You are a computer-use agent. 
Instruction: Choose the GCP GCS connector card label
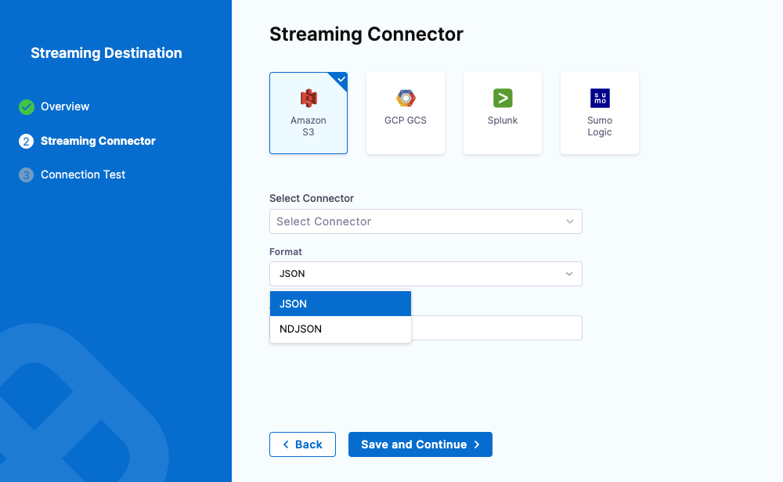point(406,120)
